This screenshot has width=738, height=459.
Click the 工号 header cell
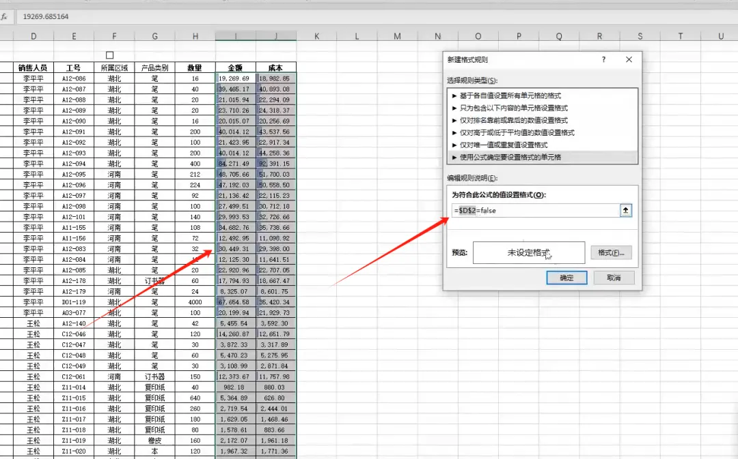coord(74,68)
